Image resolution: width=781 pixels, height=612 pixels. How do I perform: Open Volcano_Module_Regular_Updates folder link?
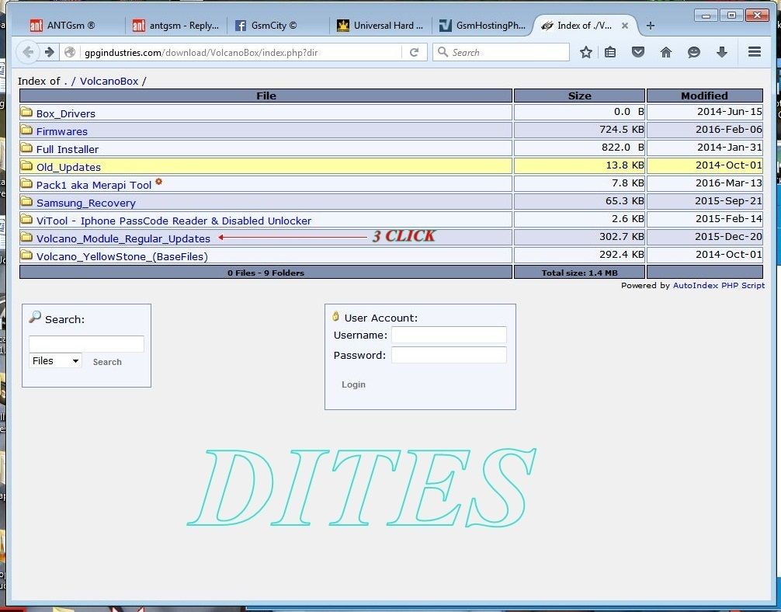click(x=123, y=238)
